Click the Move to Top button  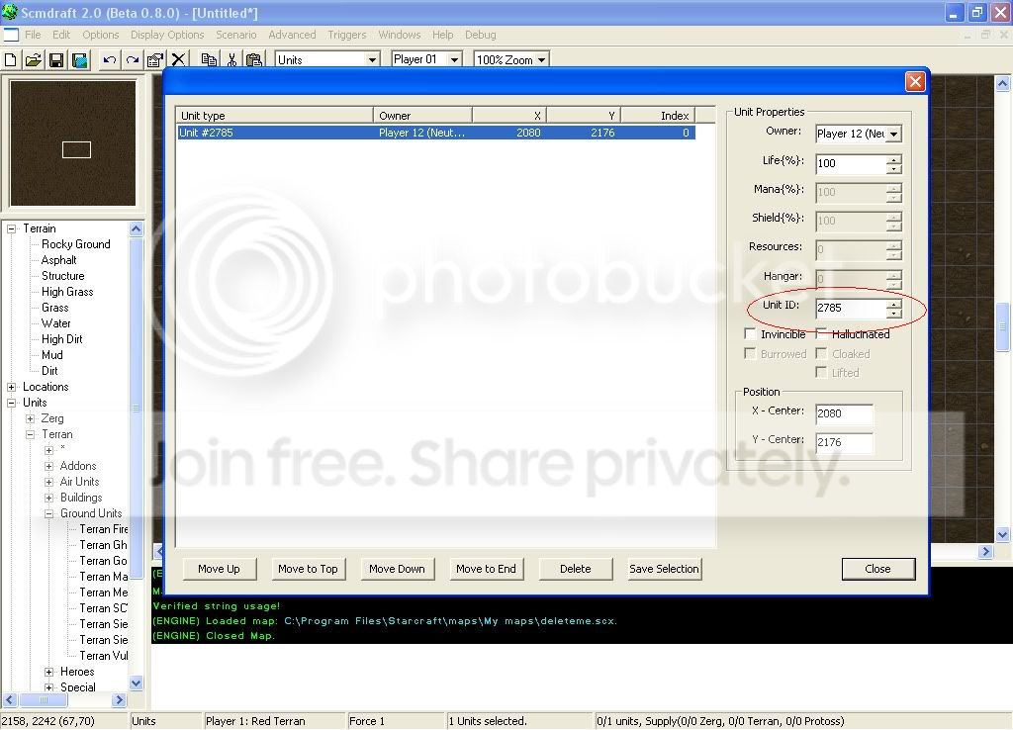click(x=308, y=569)
